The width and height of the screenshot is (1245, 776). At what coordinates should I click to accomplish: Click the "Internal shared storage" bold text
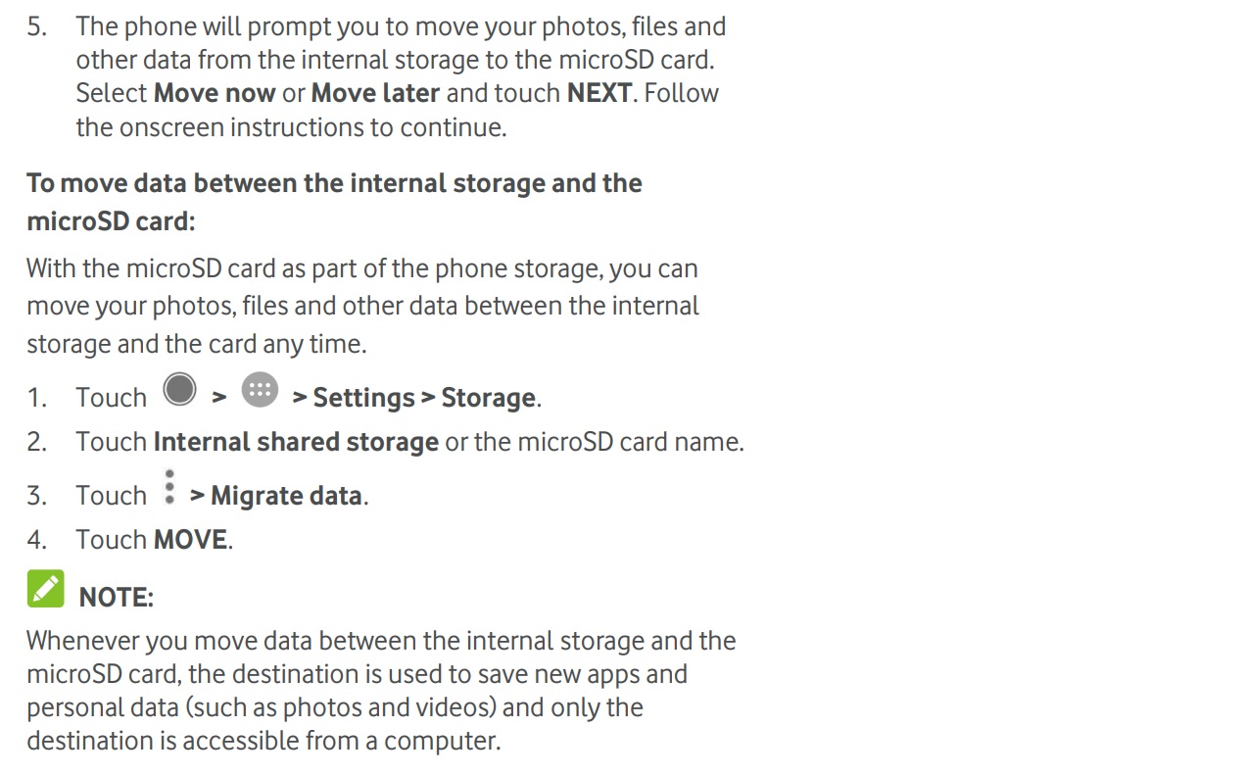click(296, 442)
